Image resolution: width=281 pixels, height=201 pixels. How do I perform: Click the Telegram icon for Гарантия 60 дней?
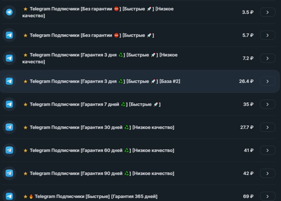(9, 150)
